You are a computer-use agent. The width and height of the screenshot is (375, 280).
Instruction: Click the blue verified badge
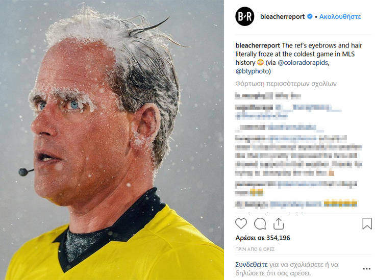(310, 16)
